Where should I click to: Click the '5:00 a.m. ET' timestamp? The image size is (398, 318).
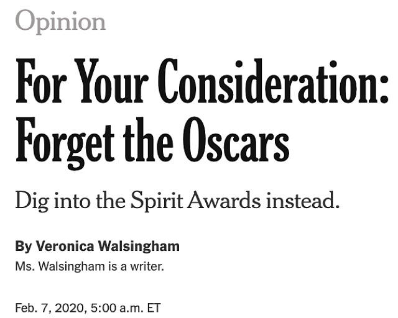[126, 308]
